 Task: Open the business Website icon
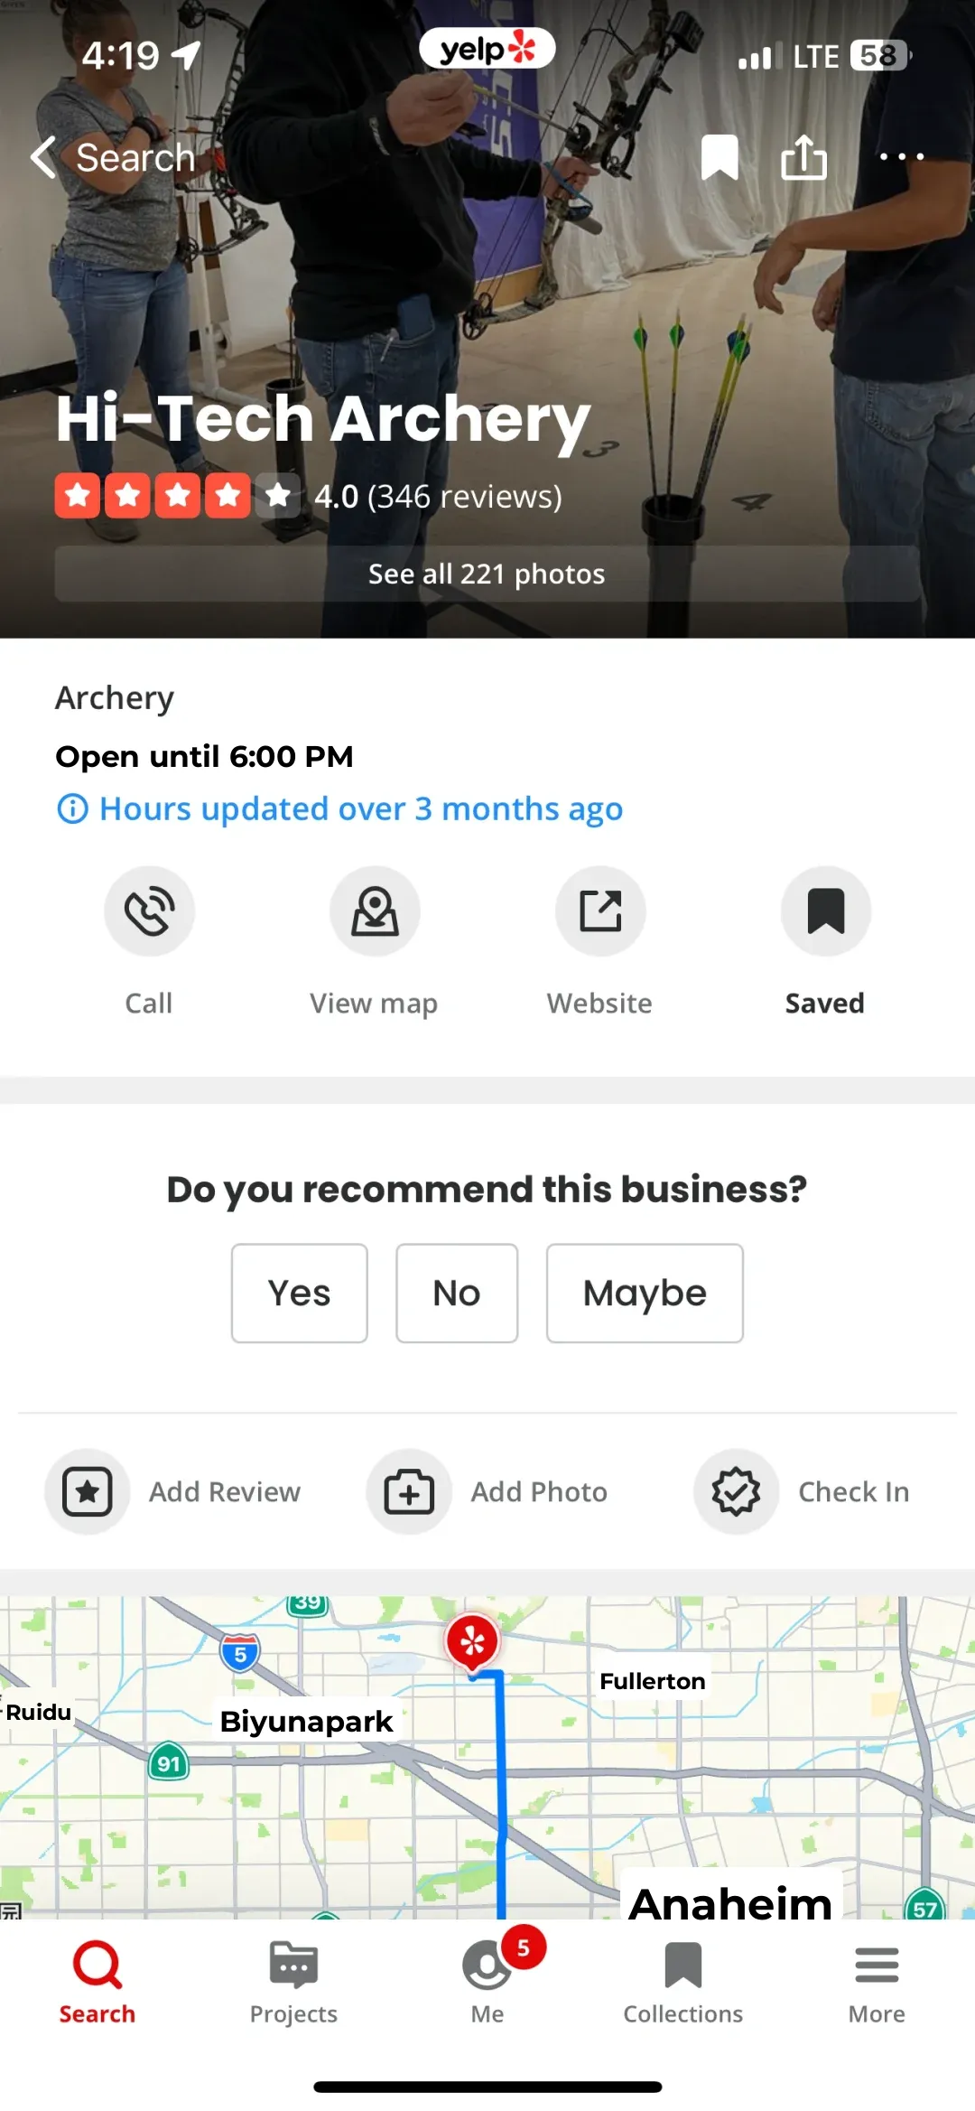[600, 911]
